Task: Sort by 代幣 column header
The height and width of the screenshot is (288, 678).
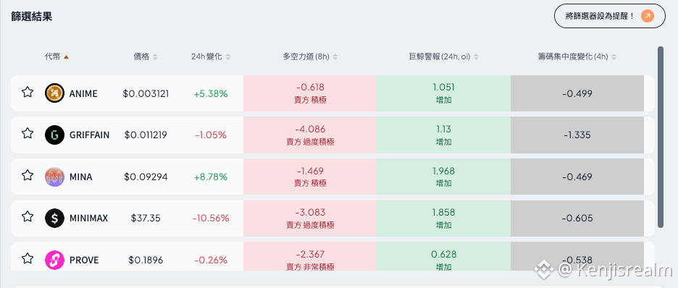Action: (56, 56)
